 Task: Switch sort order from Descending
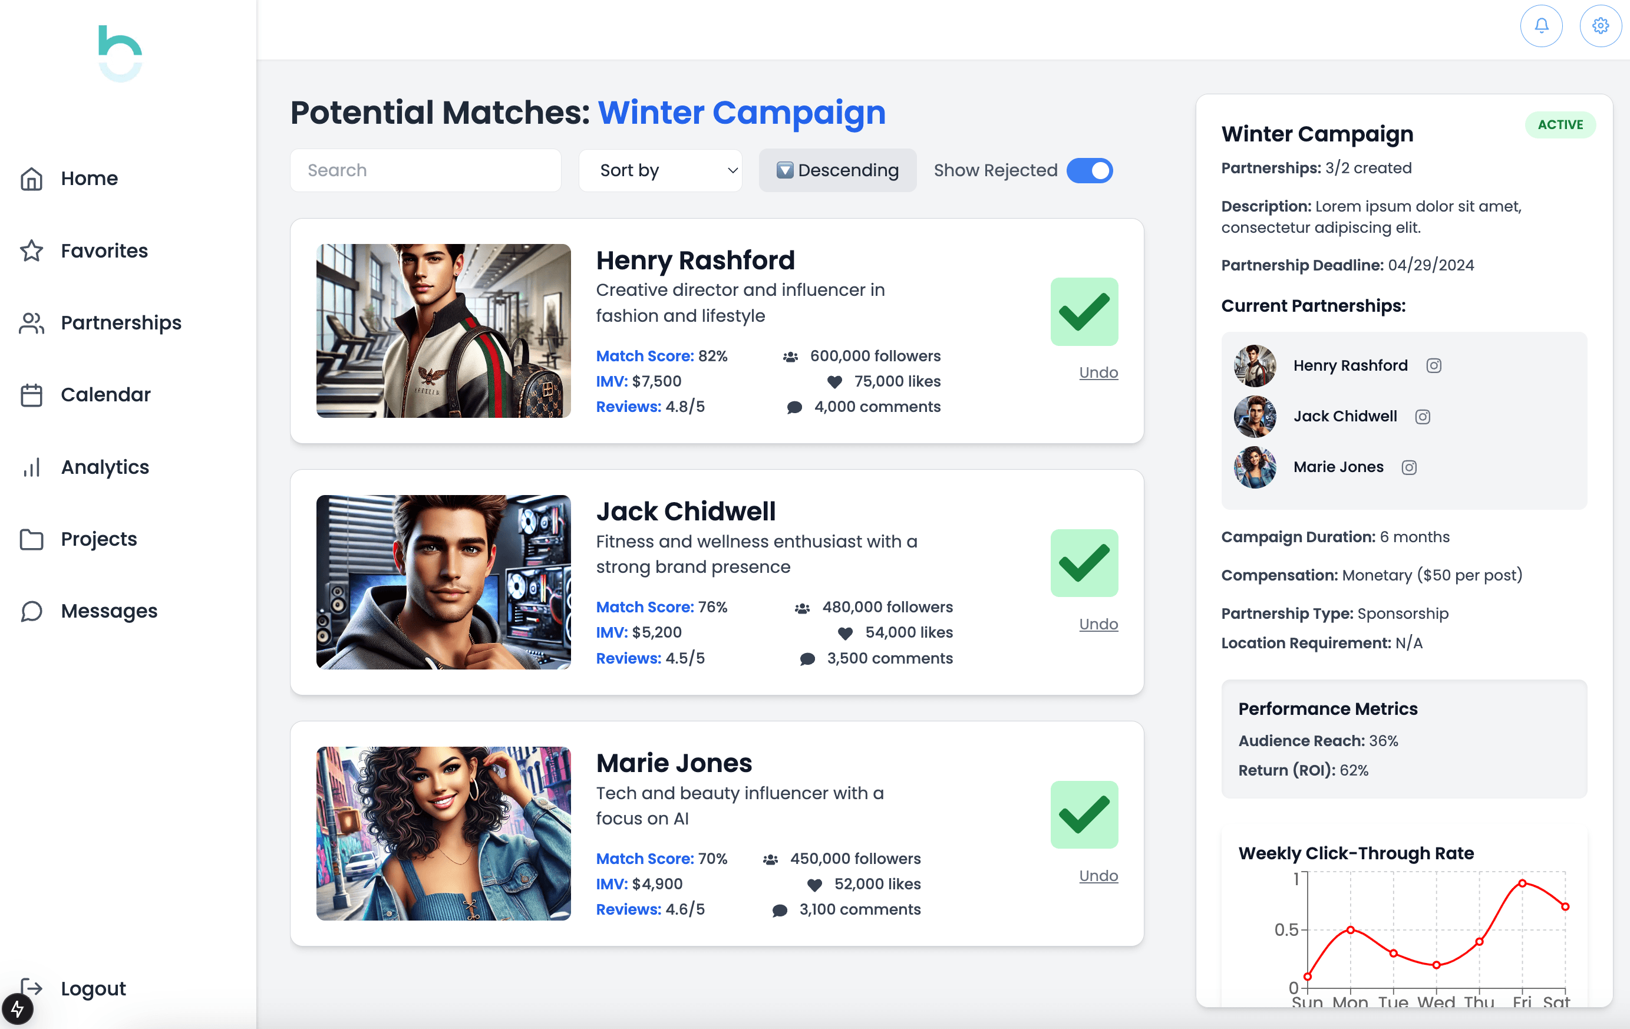click(x=837, y=170)
